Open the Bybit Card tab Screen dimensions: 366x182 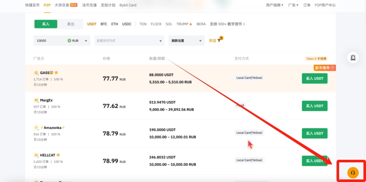tap(128, 5)
